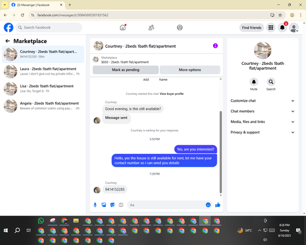
Task: Mute the Courtney conversation
Action: click(x=254, y=82)
